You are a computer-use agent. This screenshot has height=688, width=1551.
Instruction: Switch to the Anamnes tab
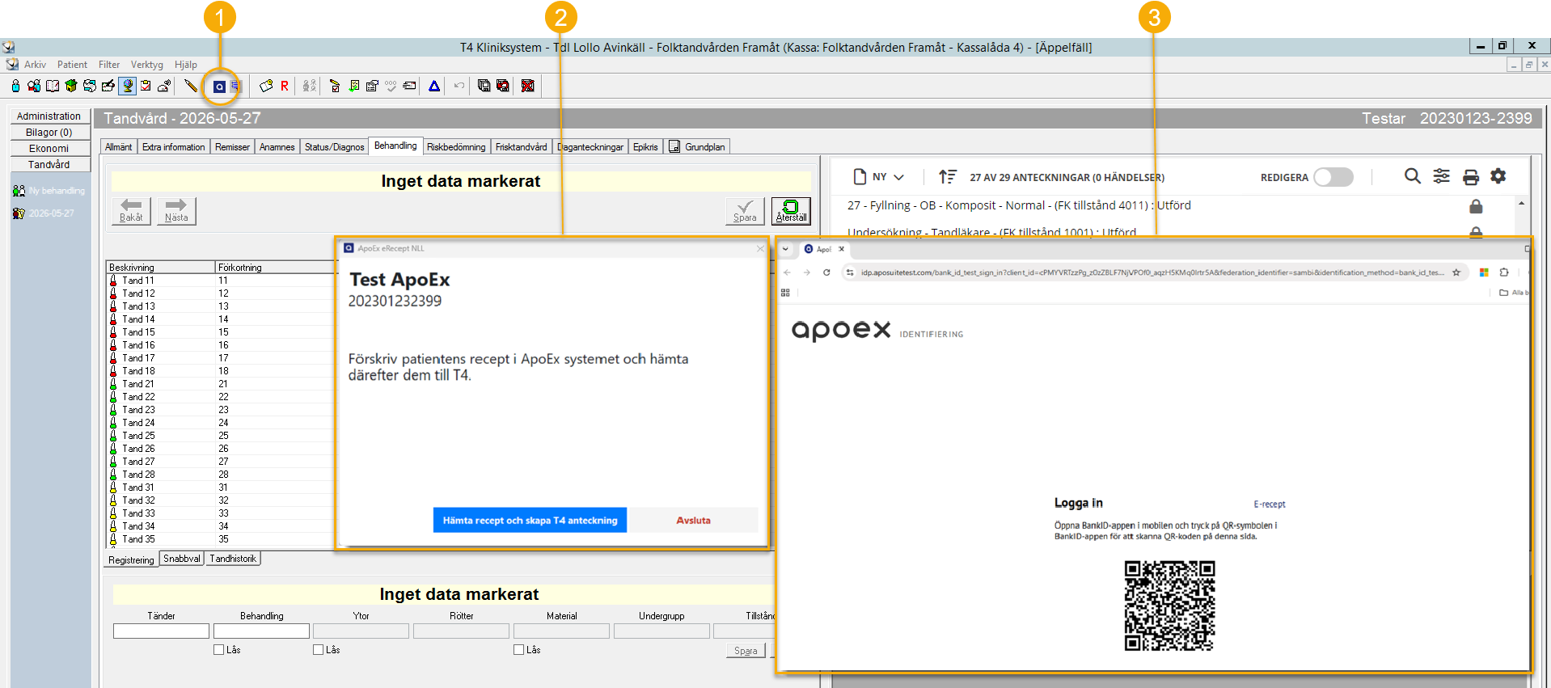point(277,147)
